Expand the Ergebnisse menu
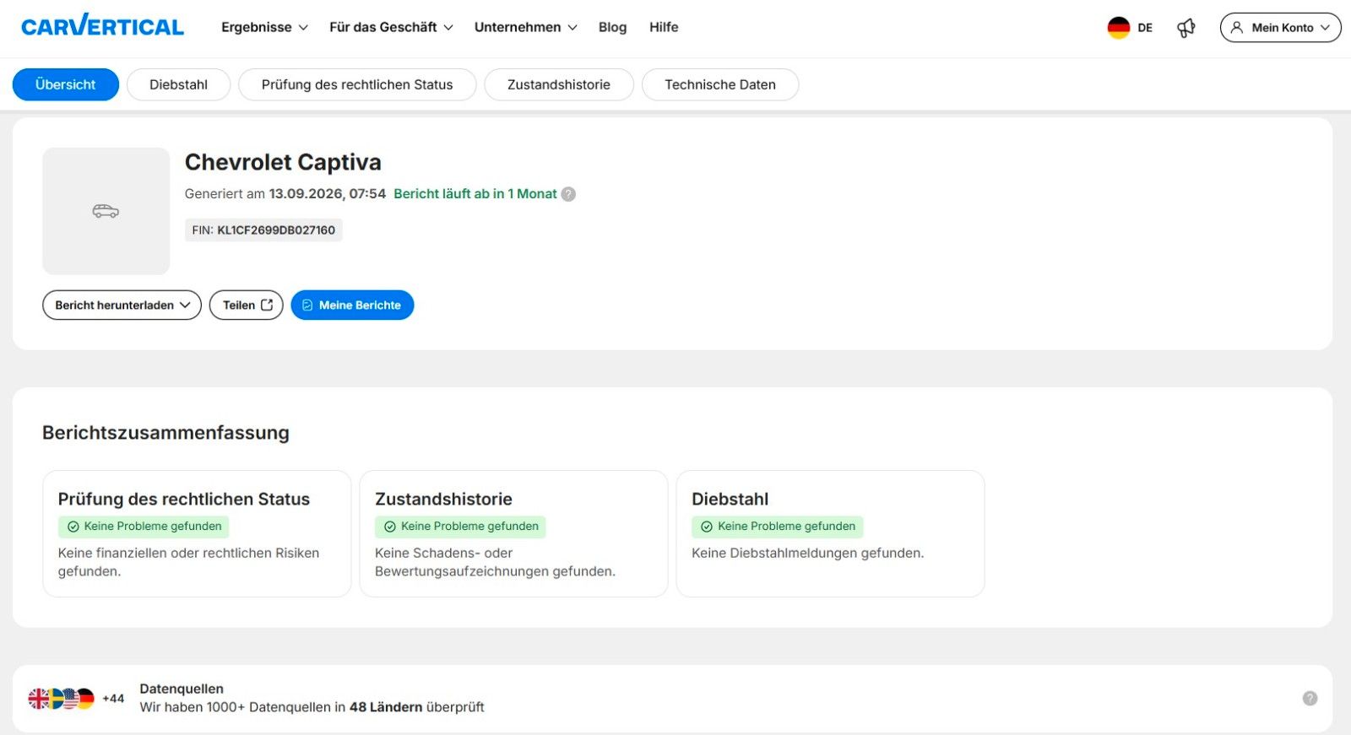The image size is (1351, 735). (264, 27)
